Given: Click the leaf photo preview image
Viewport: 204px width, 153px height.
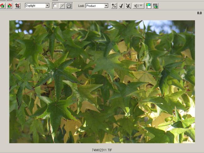Looking at the screenshot, I should click(102, 82).
